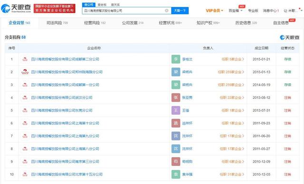
Task: Select the 沈 avatar in the 2011-06-20 row
Action: tap(176, 136)
